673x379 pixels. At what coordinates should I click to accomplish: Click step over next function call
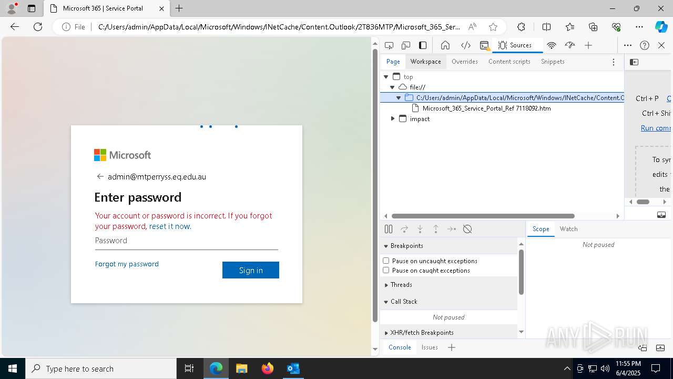click(x=404, y=229)
